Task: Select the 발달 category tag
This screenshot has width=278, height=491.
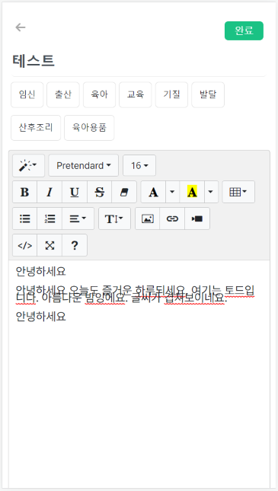Action: point(208,94)
